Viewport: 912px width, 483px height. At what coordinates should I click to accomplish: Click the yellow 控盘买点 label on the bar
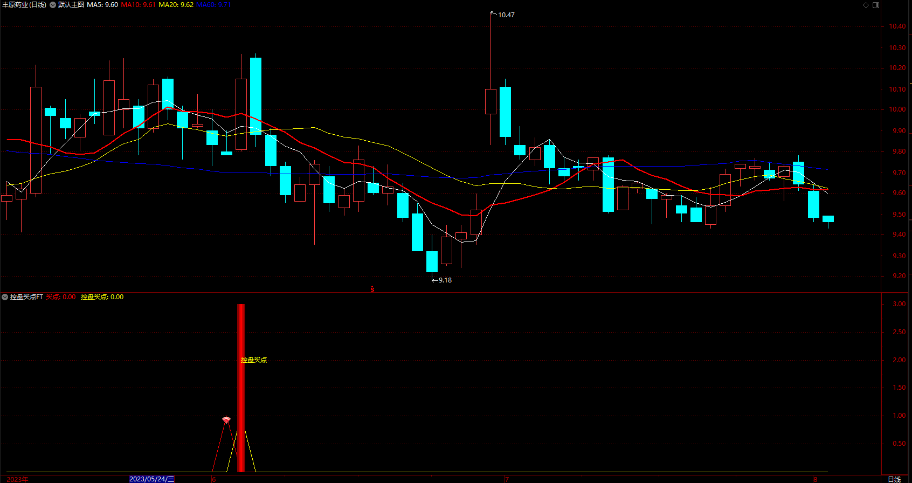pyautogui.click(x=253, y=360)
